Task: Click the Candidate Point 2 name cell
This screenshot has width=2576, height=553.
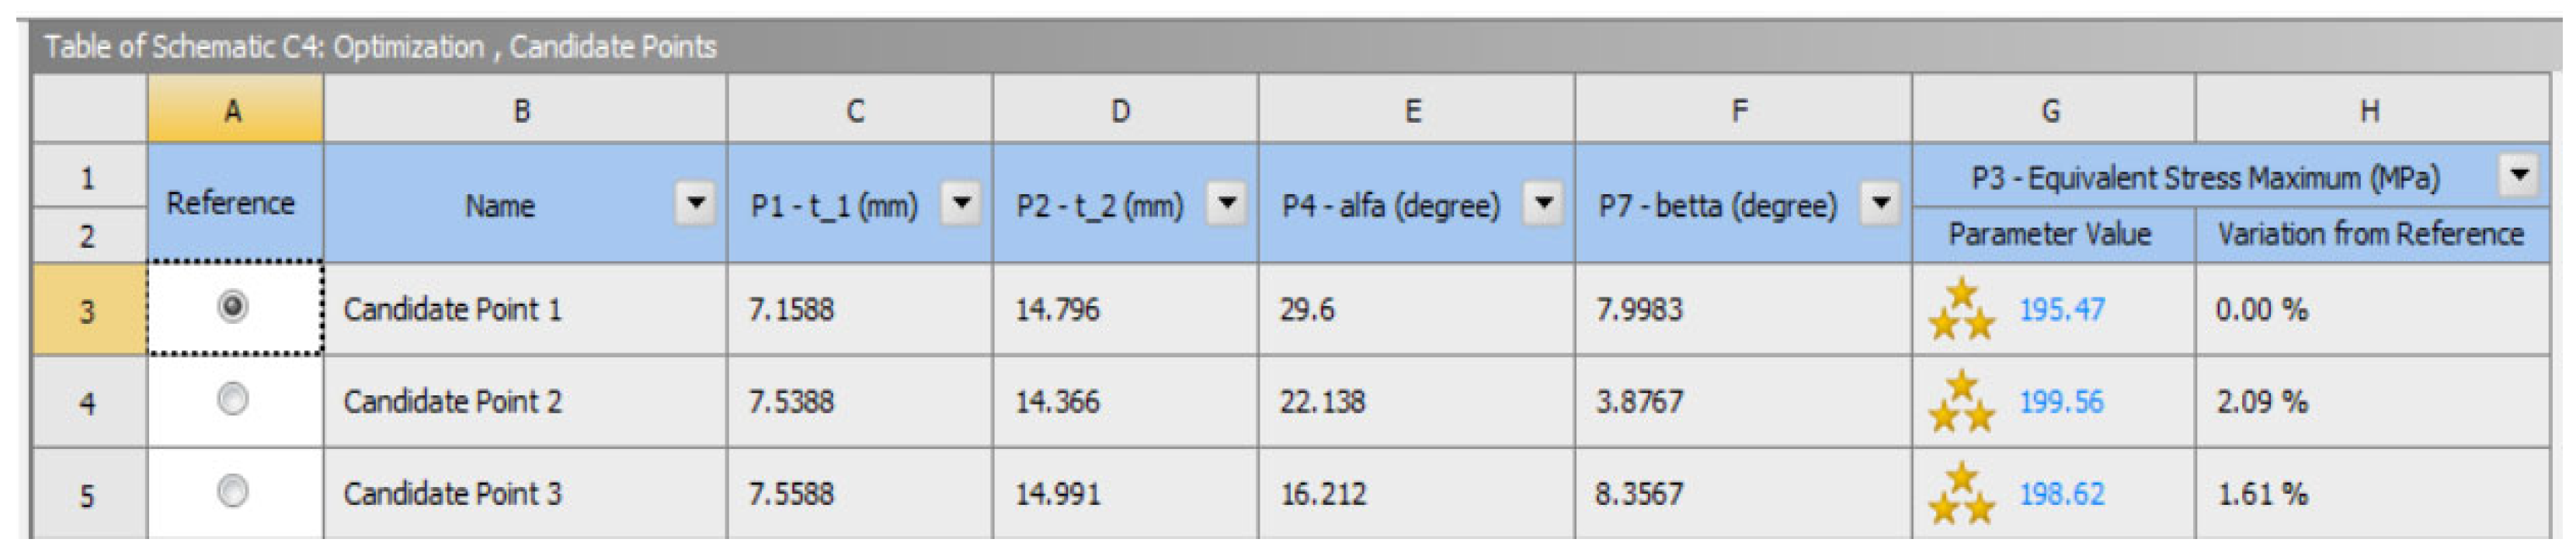Action: point(453,402)
